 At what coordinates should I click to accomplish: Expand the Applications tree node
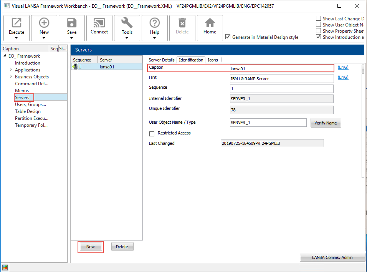click(11, 70)
